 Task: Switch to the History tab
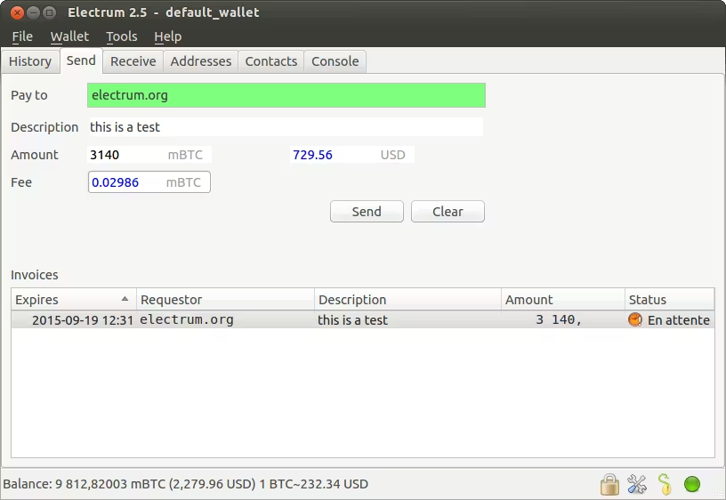[30, 61]
